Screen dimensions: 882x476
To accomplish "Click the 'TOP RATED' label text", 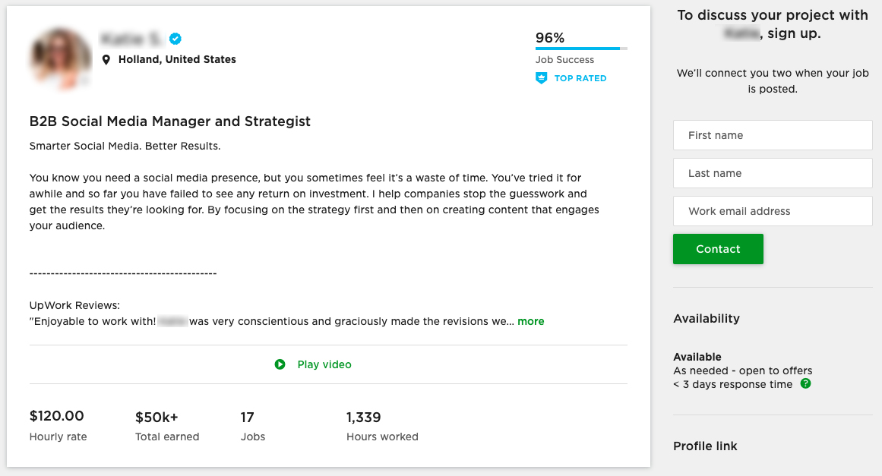I will pyautogui.click(x=580, y=78).
